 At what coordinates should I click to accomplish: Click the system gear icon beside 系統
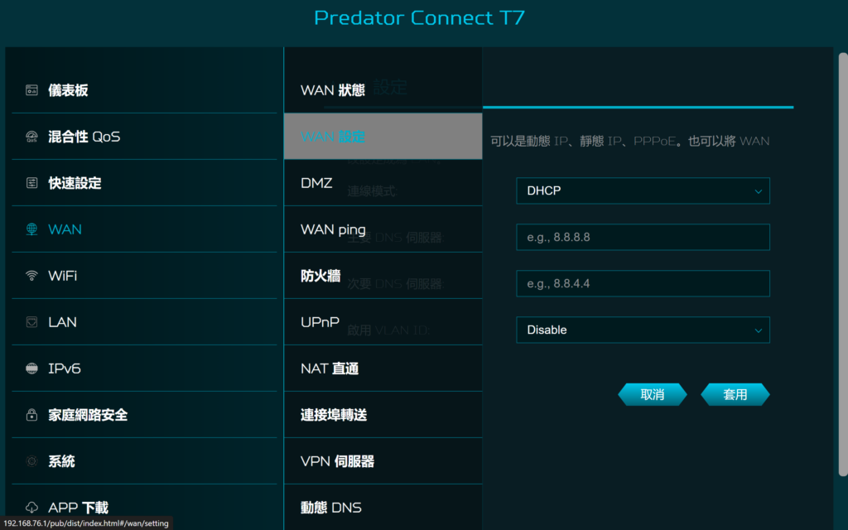[x=32, y=461]
